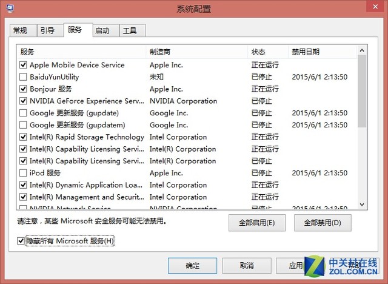The image size is (388, 284).
Task: Click the scrollbar up arrow
Action: [362, 50]
